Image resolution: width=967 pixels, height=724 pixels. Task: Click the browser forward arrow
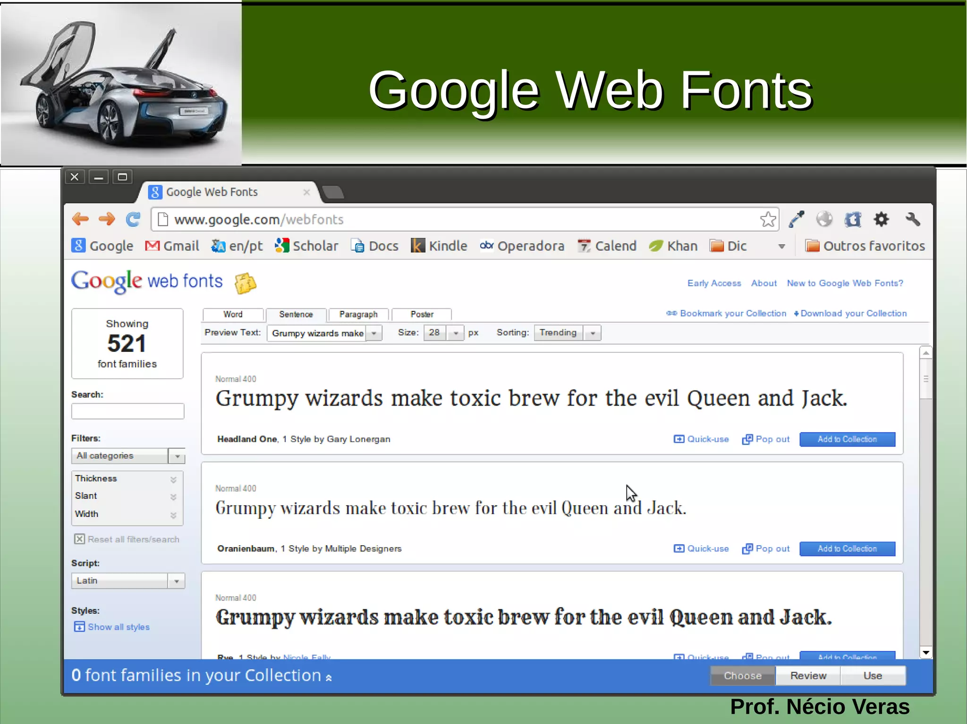point(107,219)
